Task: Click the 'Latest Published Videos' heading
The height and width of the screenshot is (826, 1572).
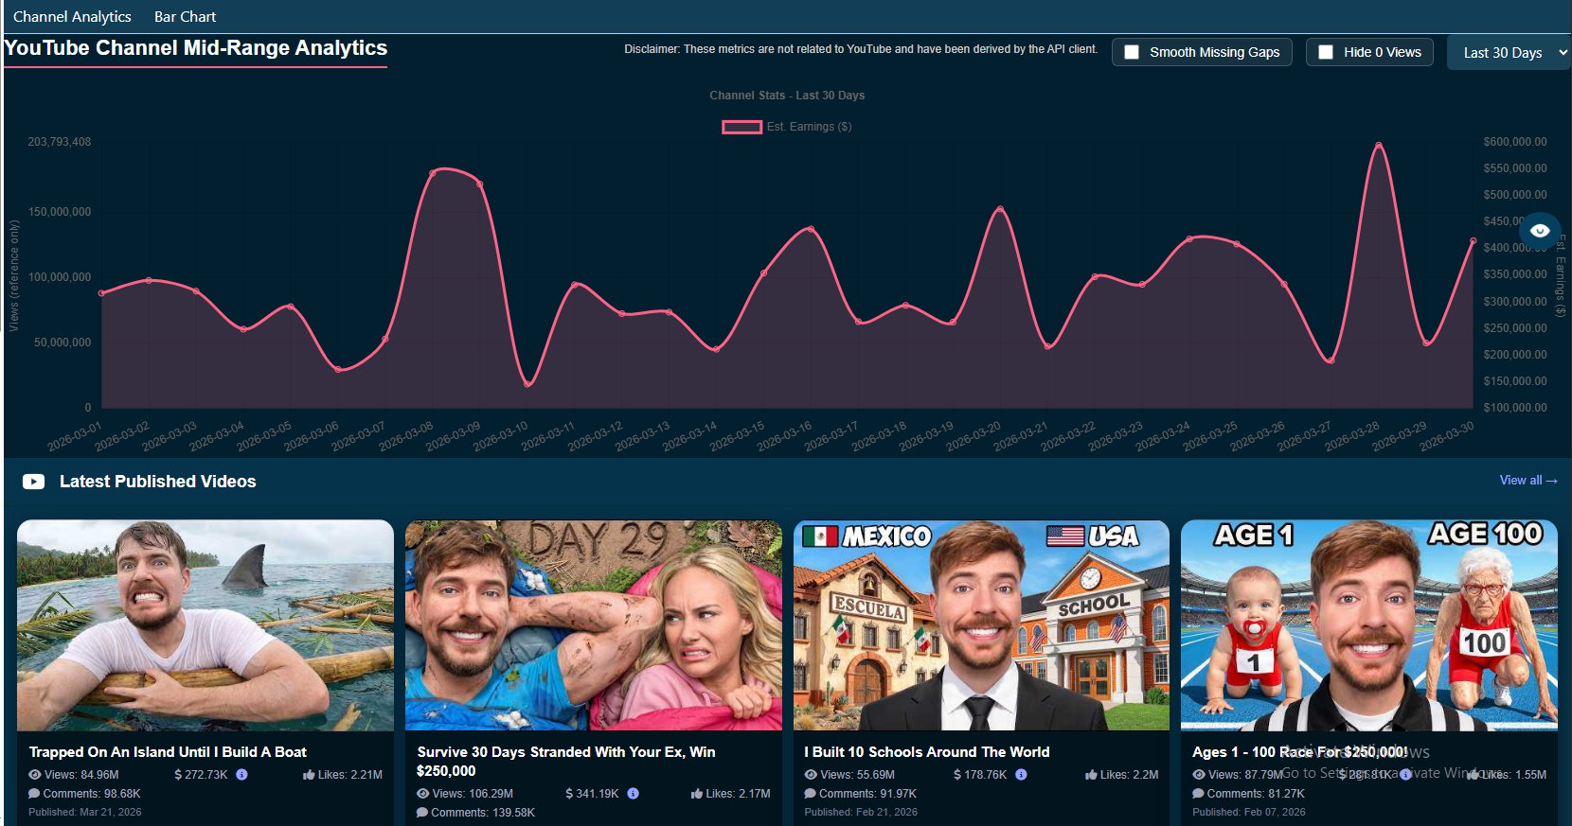Action: coord(158,482)
